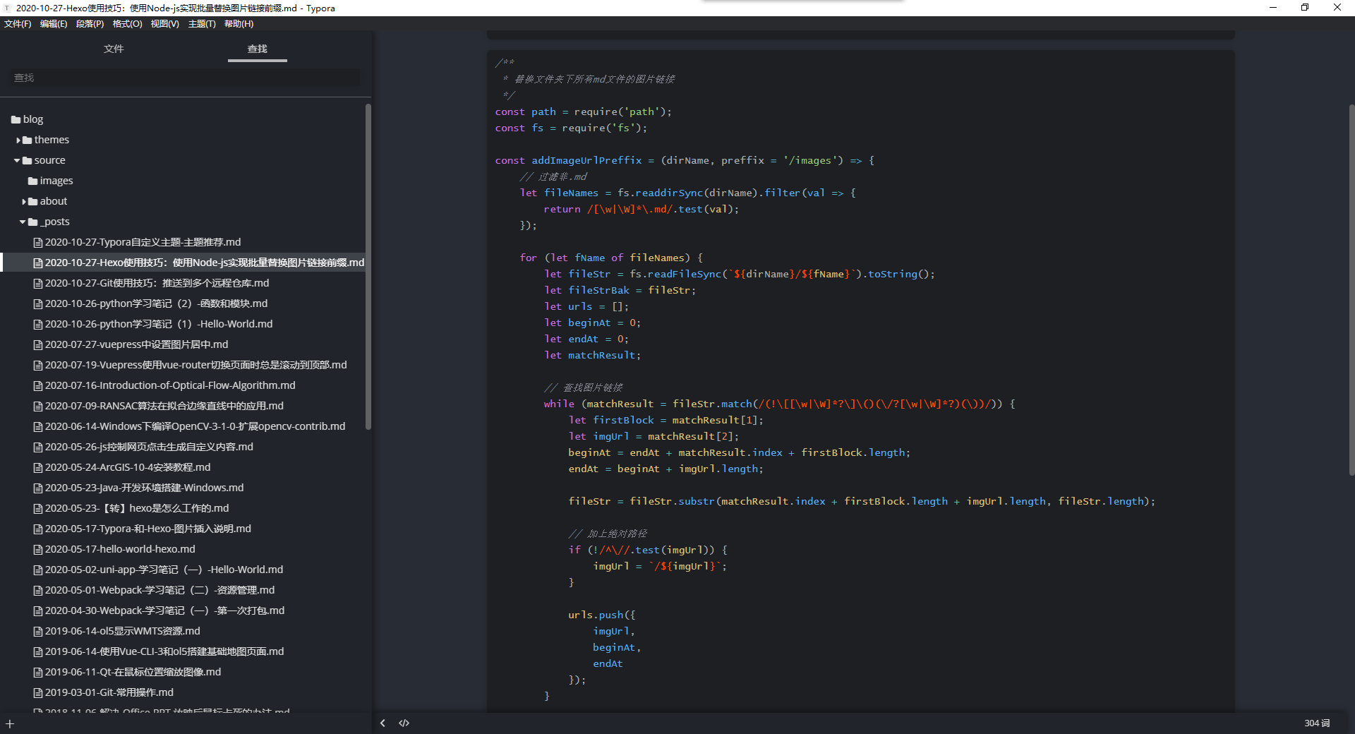Click the images folder icon
Image resolution: width=1355 pixels, height=734 pixels.
[32, 181]
